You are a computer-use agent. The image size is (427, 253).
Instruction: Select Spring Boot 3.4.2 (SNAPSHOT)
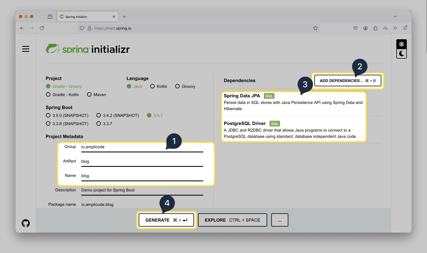click(117, 115)
